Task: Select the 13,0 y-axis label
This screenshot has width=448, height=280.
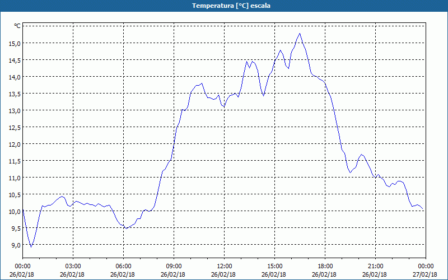Action: coord(15,111)
